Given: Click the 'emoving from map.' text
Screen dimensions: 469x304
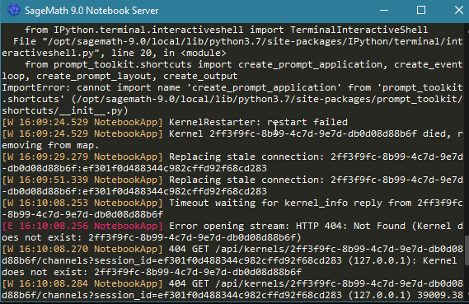Looking at the screenshot, I should click(x=50, y=146).
